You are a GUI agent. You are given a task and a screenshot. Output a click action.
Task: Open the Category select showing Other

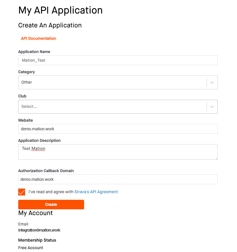pos(118,82)
